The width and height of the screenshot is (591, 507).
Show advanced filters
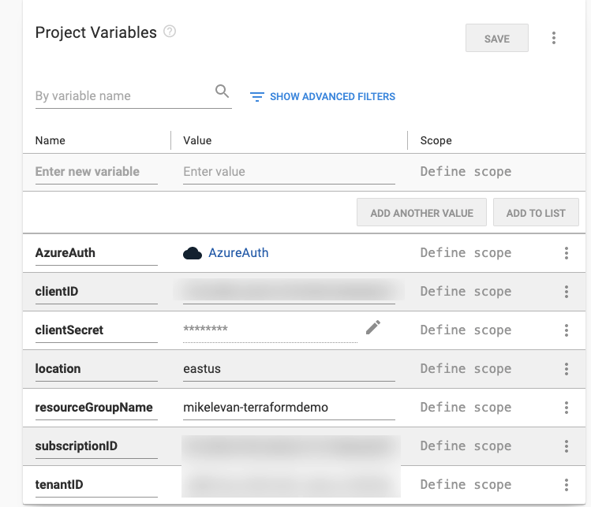[x=323, y=97]
